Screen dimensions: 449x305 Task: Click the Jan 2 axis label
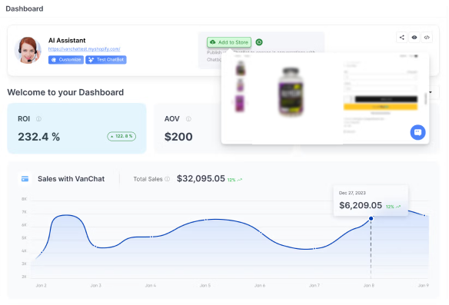[42, 286]
